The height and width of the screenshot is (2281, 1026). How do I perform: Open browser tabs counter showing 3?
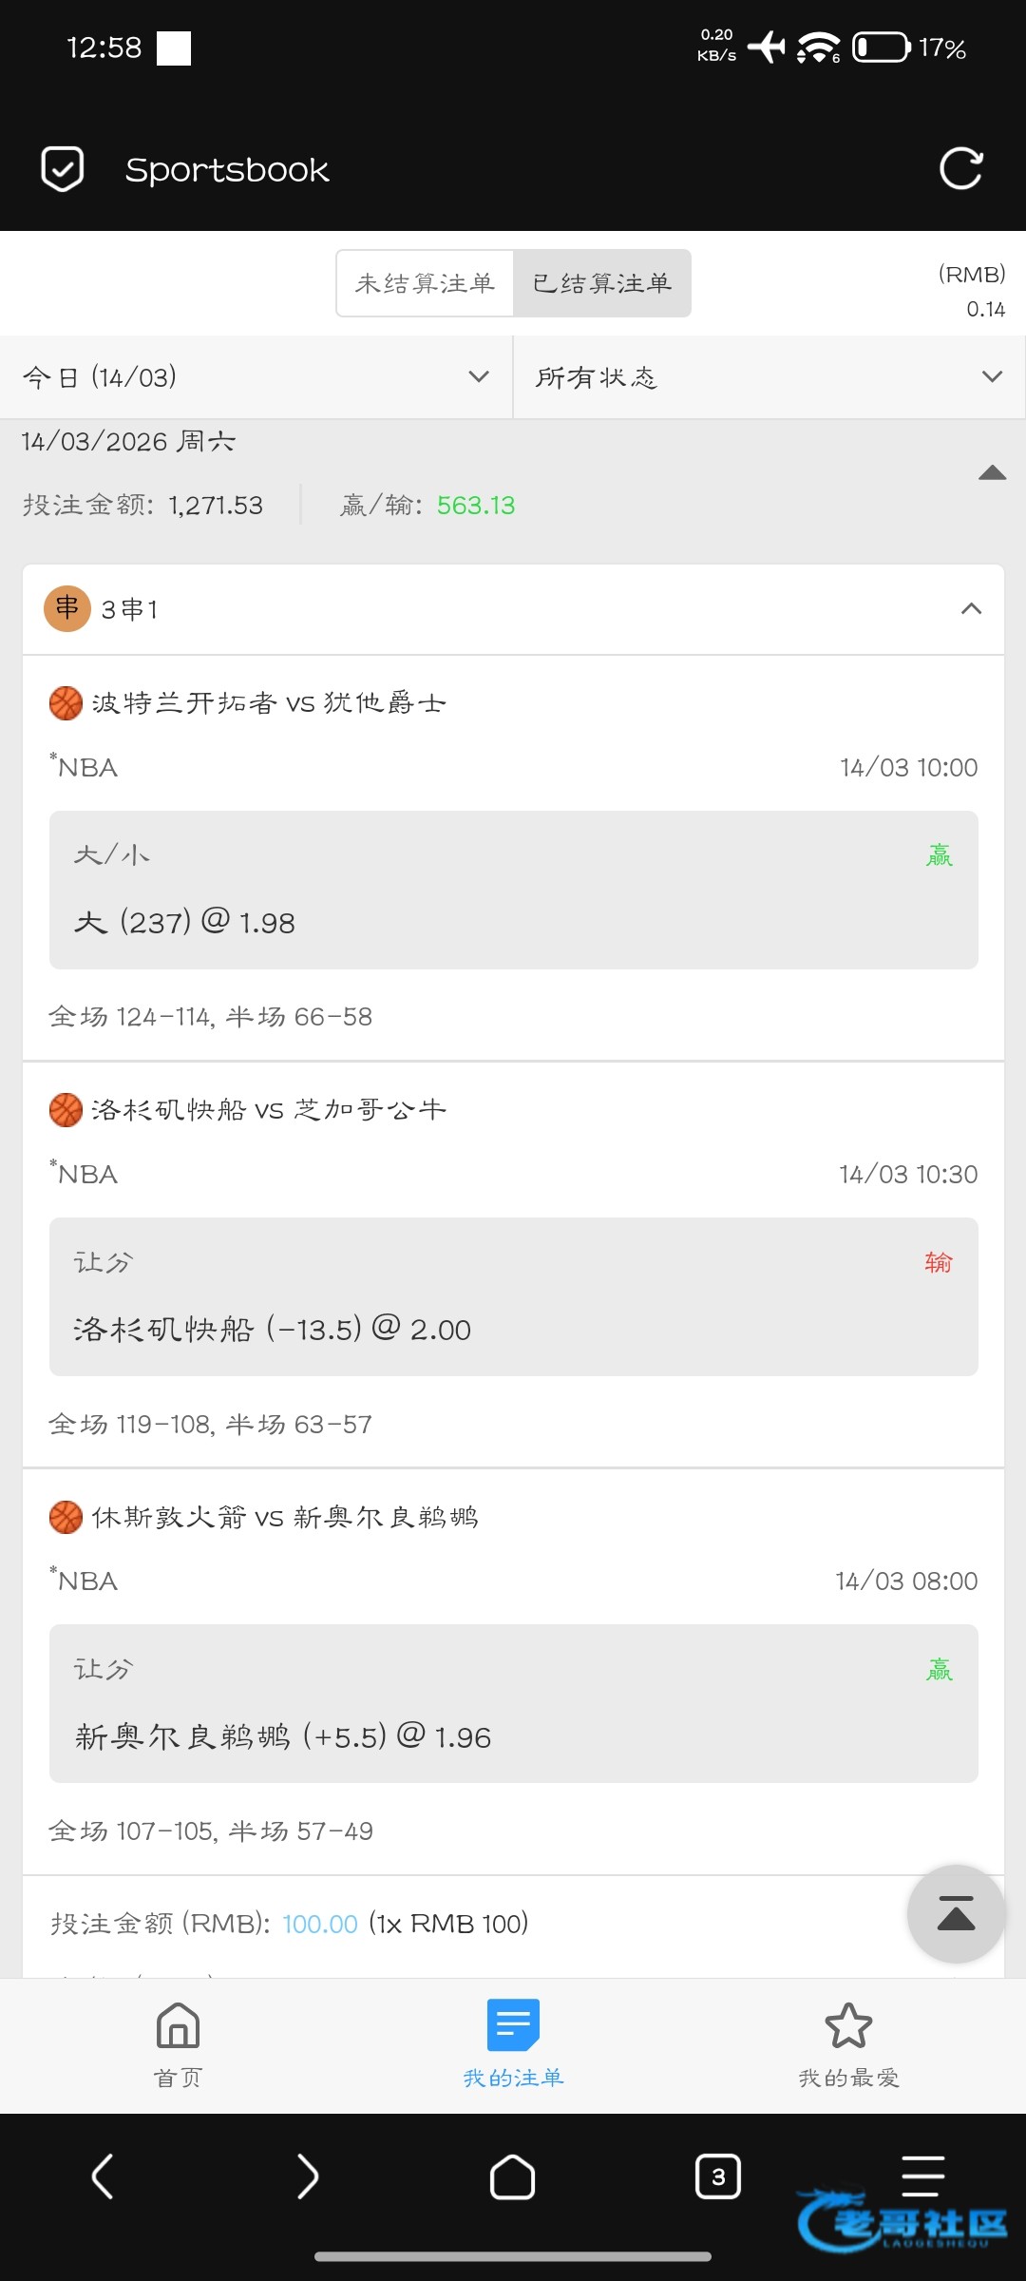(718, 2176)
